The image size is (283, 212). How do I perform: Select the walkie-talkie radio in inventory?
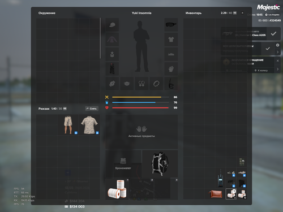tap(220, 178)
